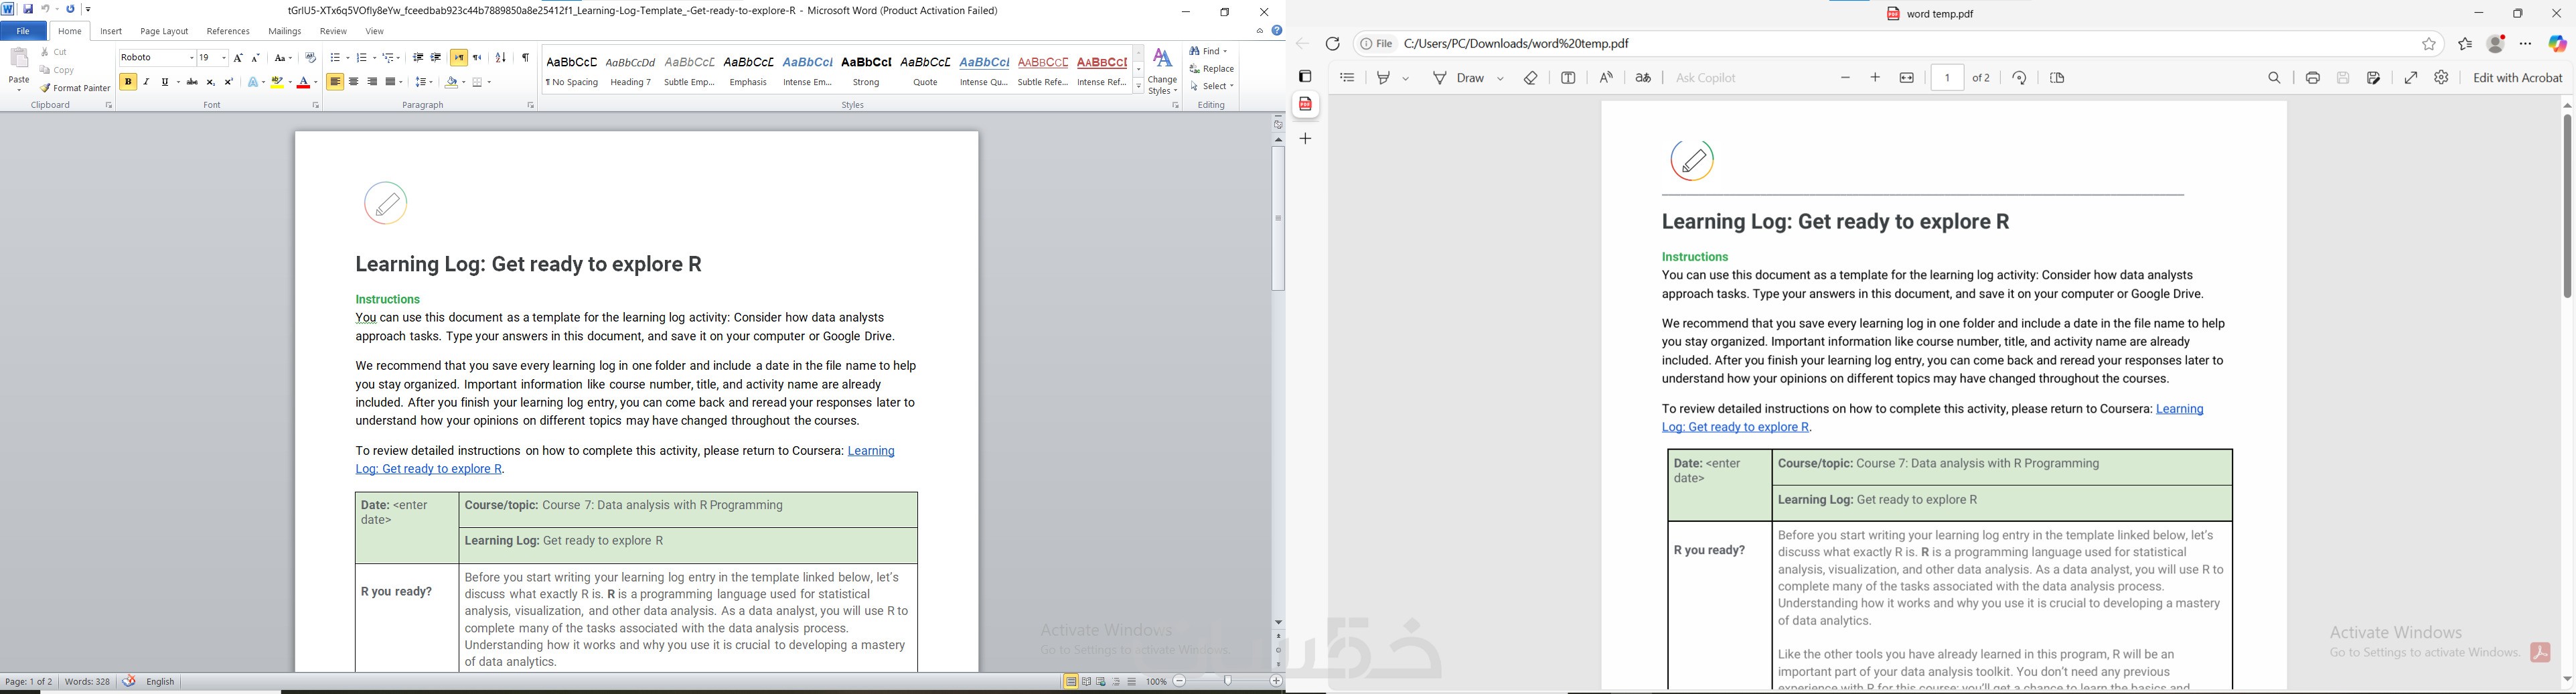This screenshot has width=2576, height=694.
Task: Switch to the Page Layout tab
Action: (164, 32)
